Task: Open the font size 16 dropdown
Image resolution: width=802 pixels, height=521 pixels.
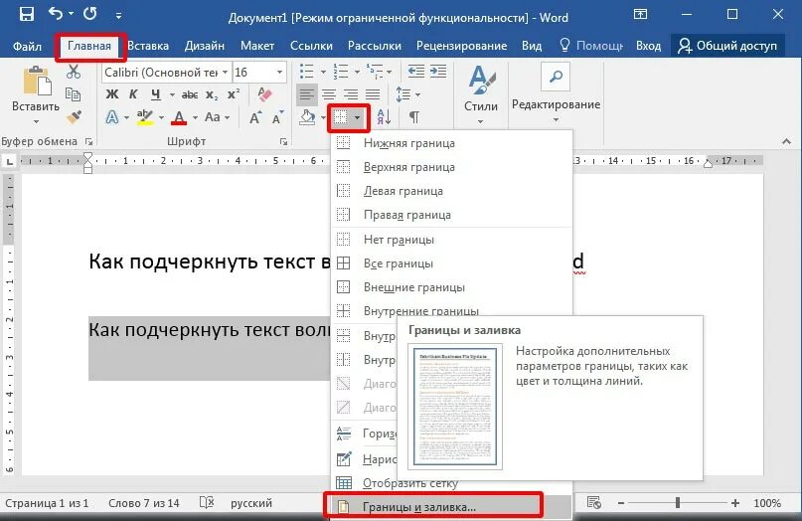Action: 279,73
